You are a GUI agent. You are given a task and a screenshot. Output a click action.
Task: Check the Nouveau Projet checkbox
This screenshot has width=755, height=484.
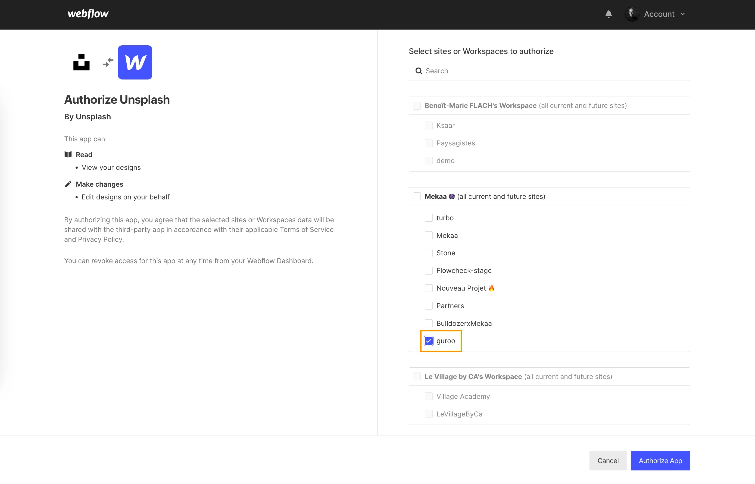tap(429, 288)
